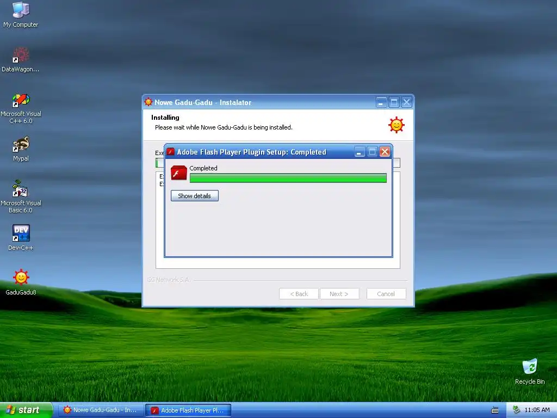Switch to Nowe Gadu-Gadu taskbar button
The width and height of the screenshot is (557, 418).
(x=101, y=410)
